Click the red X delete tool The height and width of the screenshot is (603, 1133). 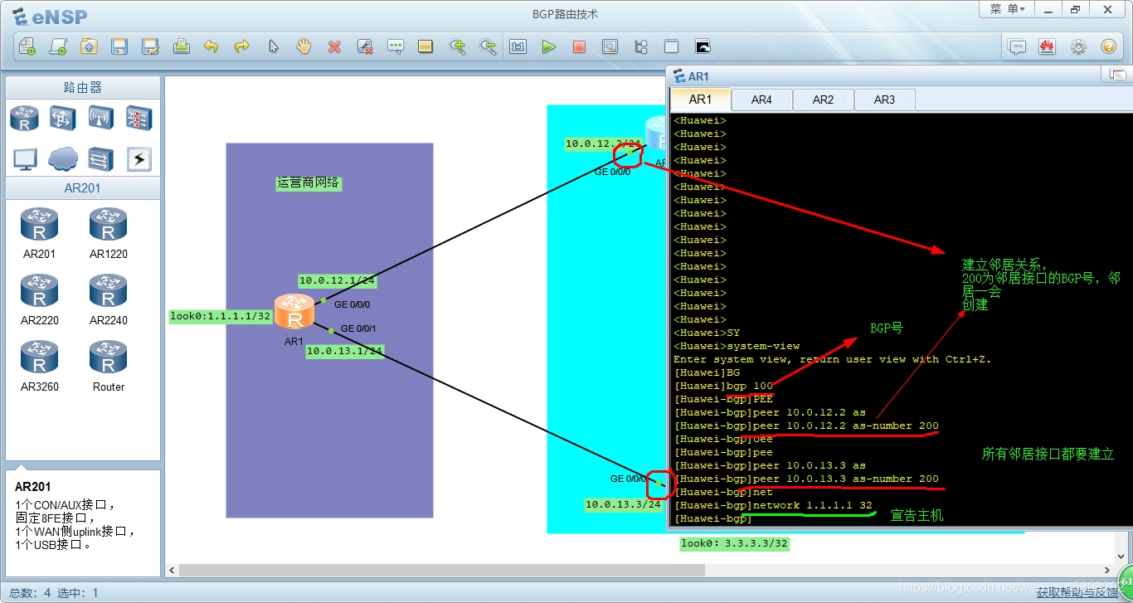[x=334, y=46]
